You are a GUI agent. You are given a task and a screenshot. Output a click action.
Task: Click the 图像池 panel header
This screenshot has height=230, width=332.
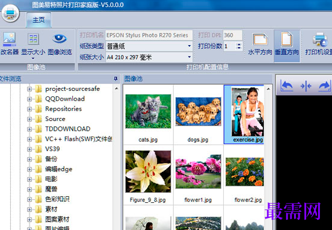pyautogui.click(x=197, y=79)
